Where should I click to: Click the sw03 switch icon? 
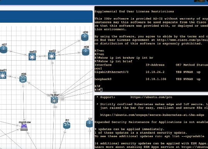click(32, 57)
